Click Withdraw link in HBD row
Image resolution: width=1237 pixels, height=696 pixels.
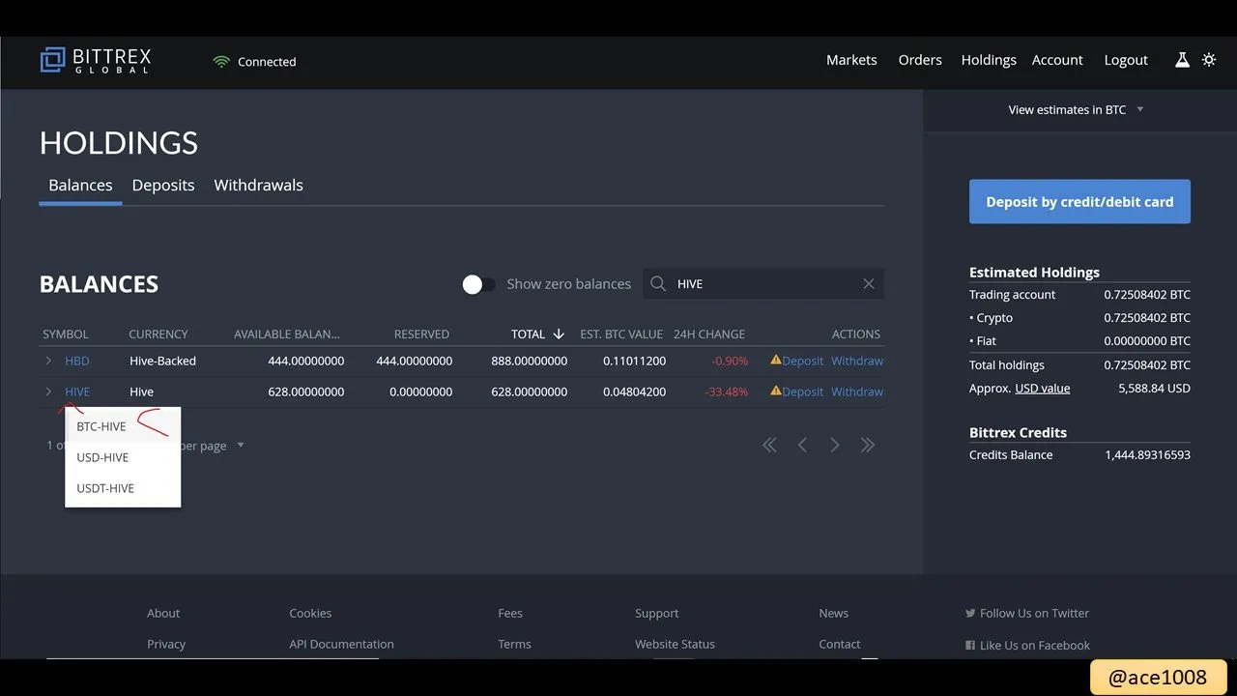857,361
